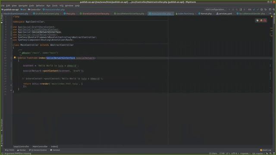
Task: Click src breadcrumb in navigation bar
Action: click(23, 9)
